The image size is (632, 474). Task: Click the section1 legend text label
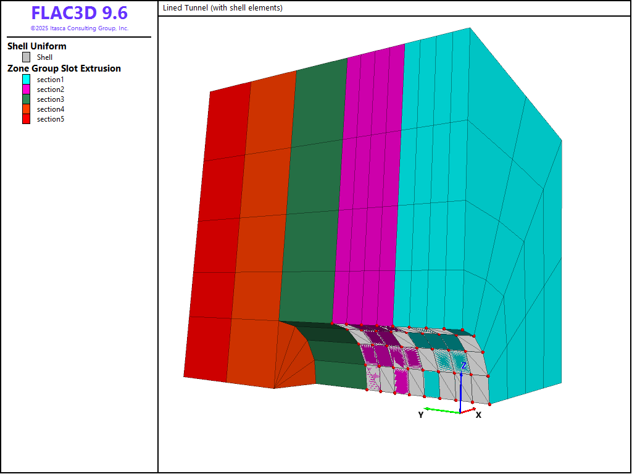(50, 80)
